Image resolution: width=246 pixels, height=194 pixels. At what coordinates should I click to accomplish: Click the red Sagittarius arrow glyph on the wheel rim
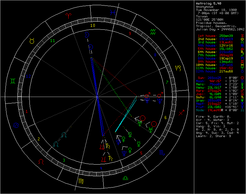[x=181, y=113]
